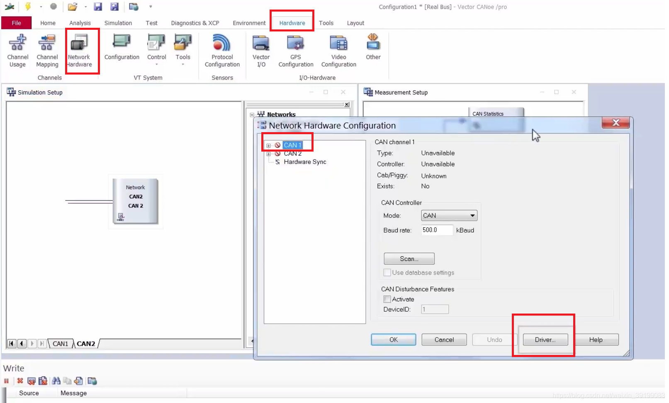Click the stop measurement circle icon

point(54,7)
